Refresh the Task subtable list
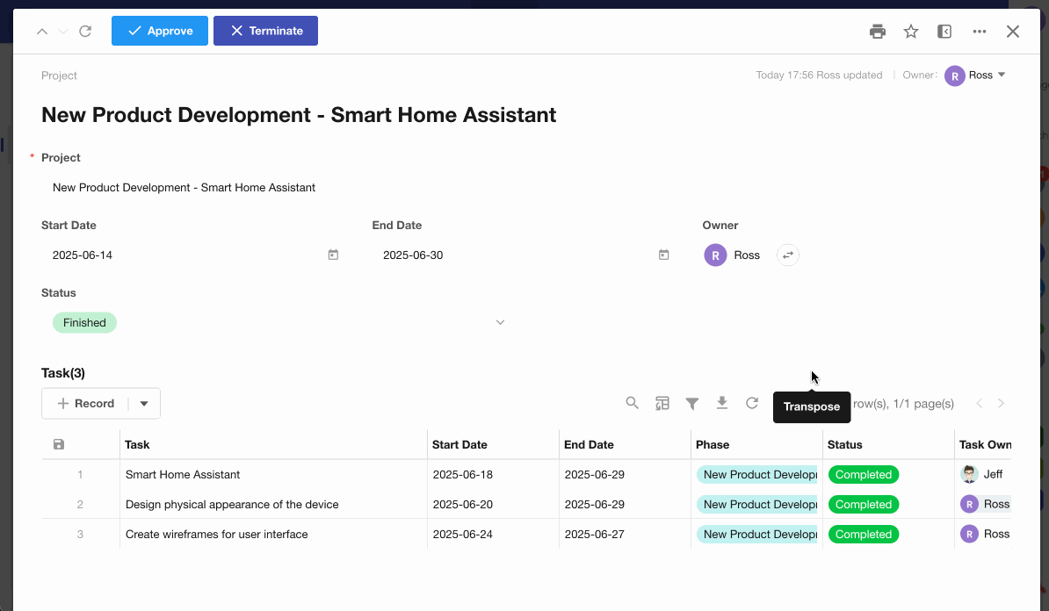 752,403
